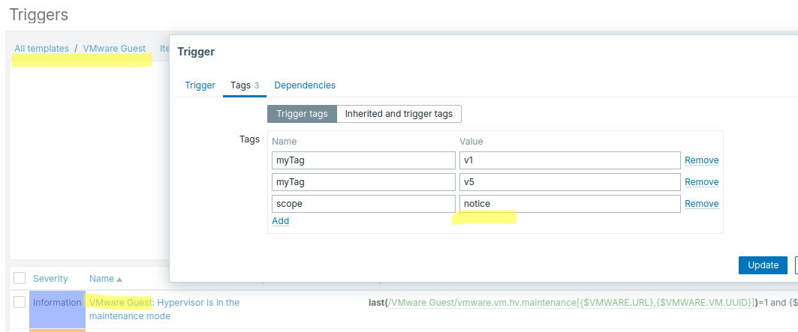Remove the myTag v5 tag

[701, 182]
